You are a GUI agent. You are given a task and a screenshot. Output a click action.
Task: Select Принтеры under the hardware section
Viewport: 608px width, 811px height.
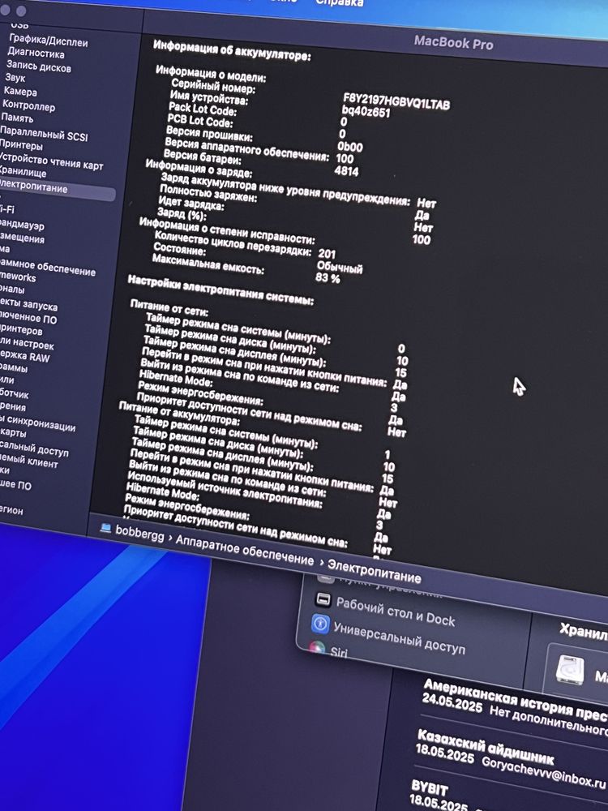pos(21,145)
